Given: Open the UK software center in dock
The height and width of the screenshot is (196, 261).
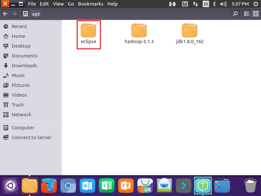Looking at the screenshot, I should coord(145,186).
